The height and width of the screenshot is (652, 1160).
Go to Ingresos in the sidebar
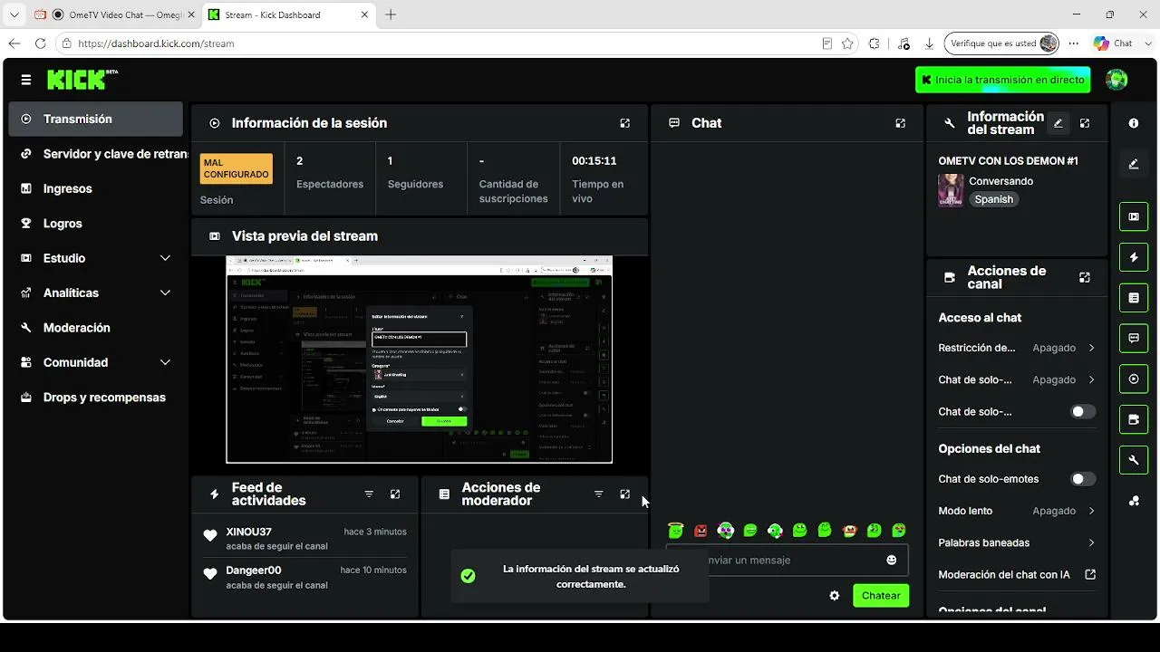(x=95, y=188)
